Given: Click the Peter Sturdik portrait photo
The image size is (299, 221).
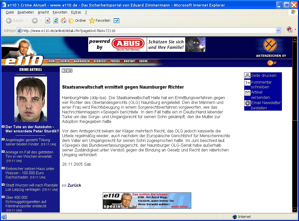Looking at the screenshot, I should 30,99.
